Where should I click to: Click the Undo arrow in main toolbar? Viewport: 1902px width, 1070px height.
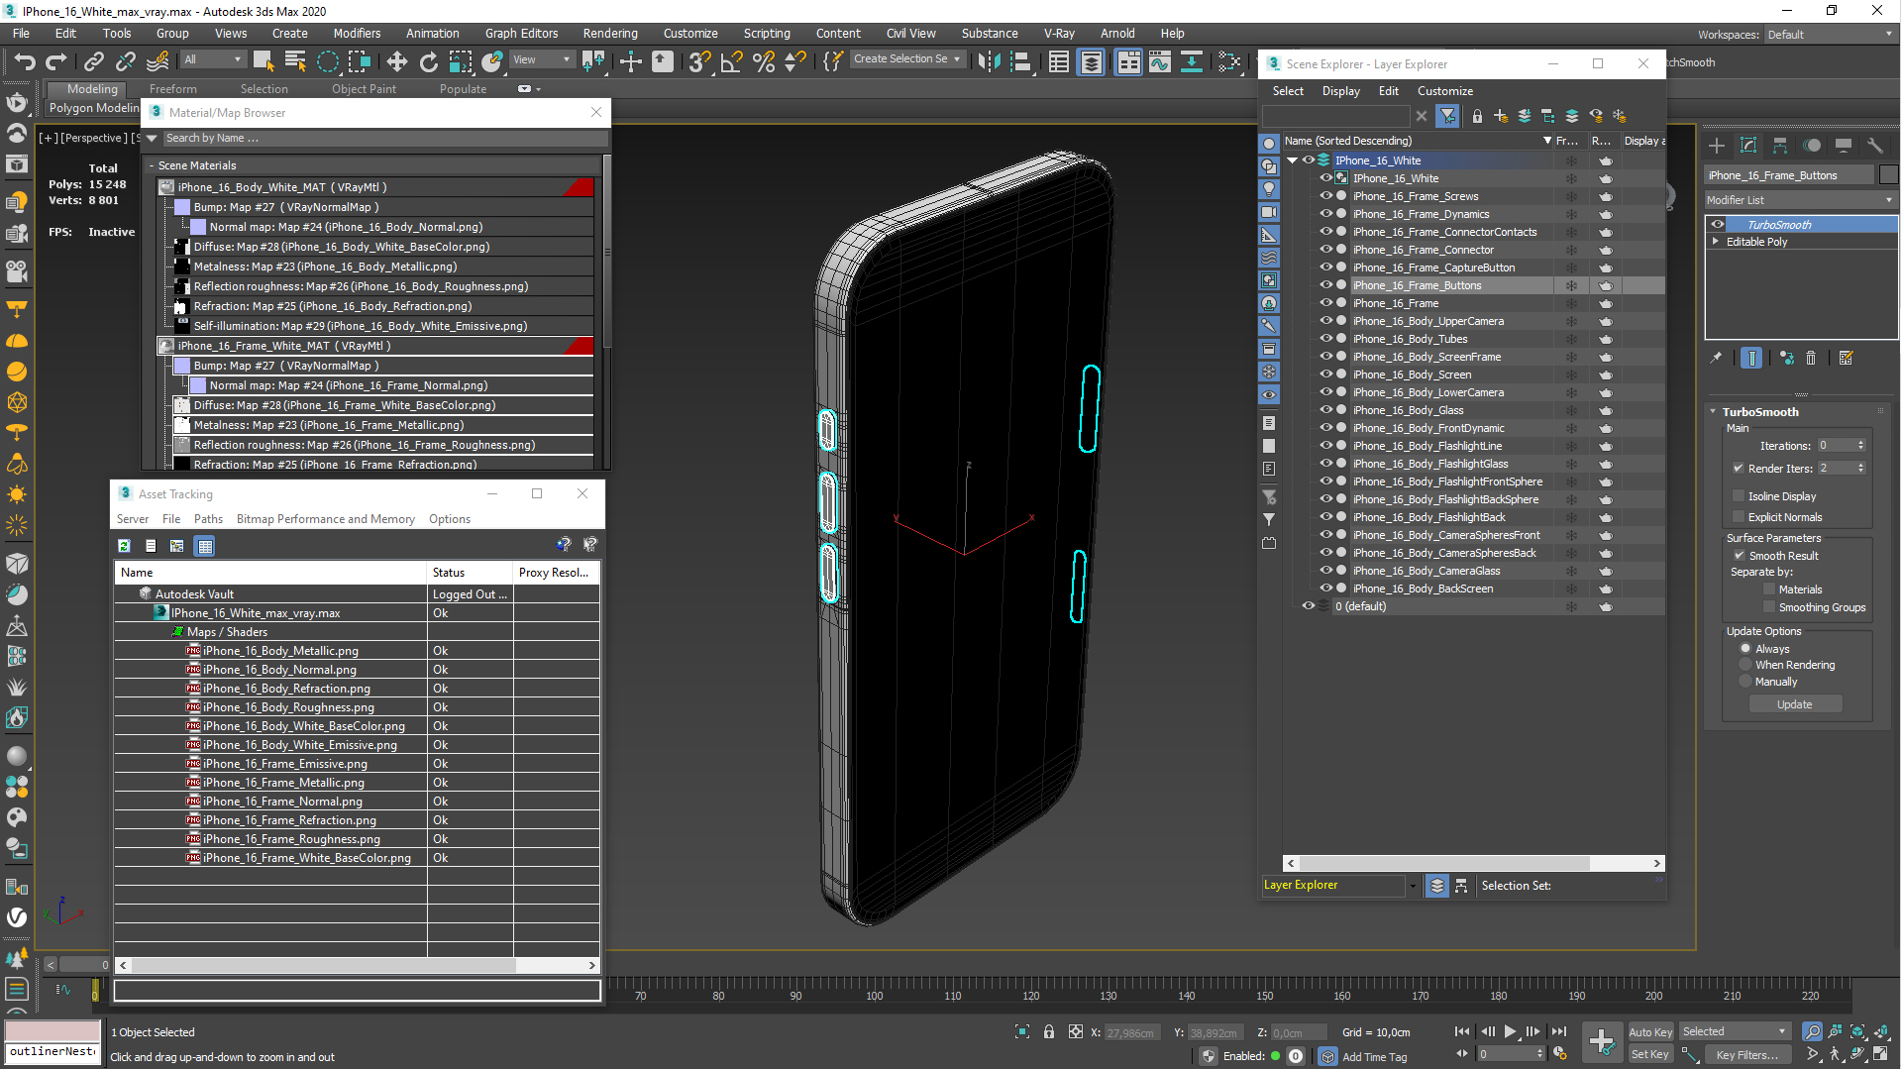pyautogui.click(x=25, y=61)
